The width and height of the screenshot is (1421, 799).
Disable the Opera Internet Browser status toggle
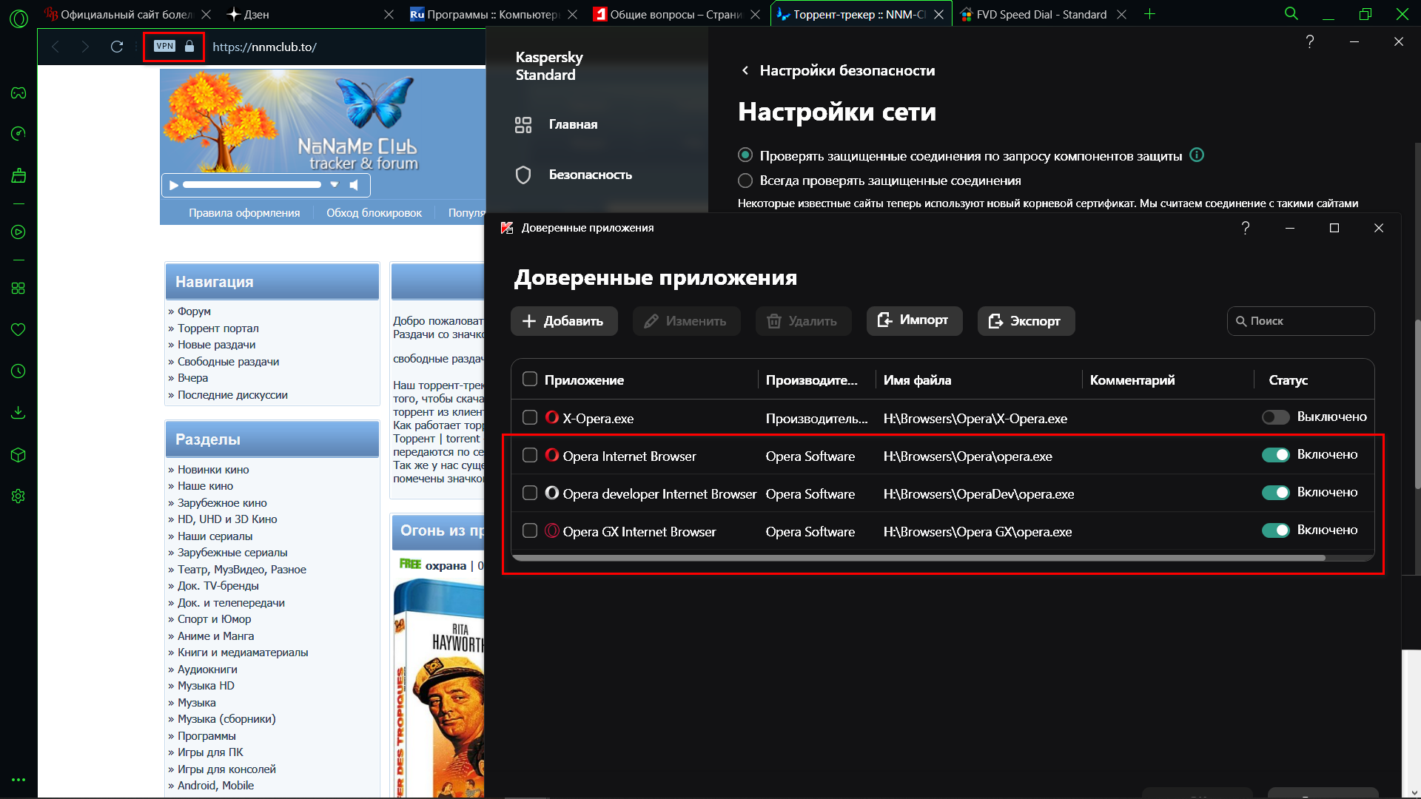pos(1276,455)
